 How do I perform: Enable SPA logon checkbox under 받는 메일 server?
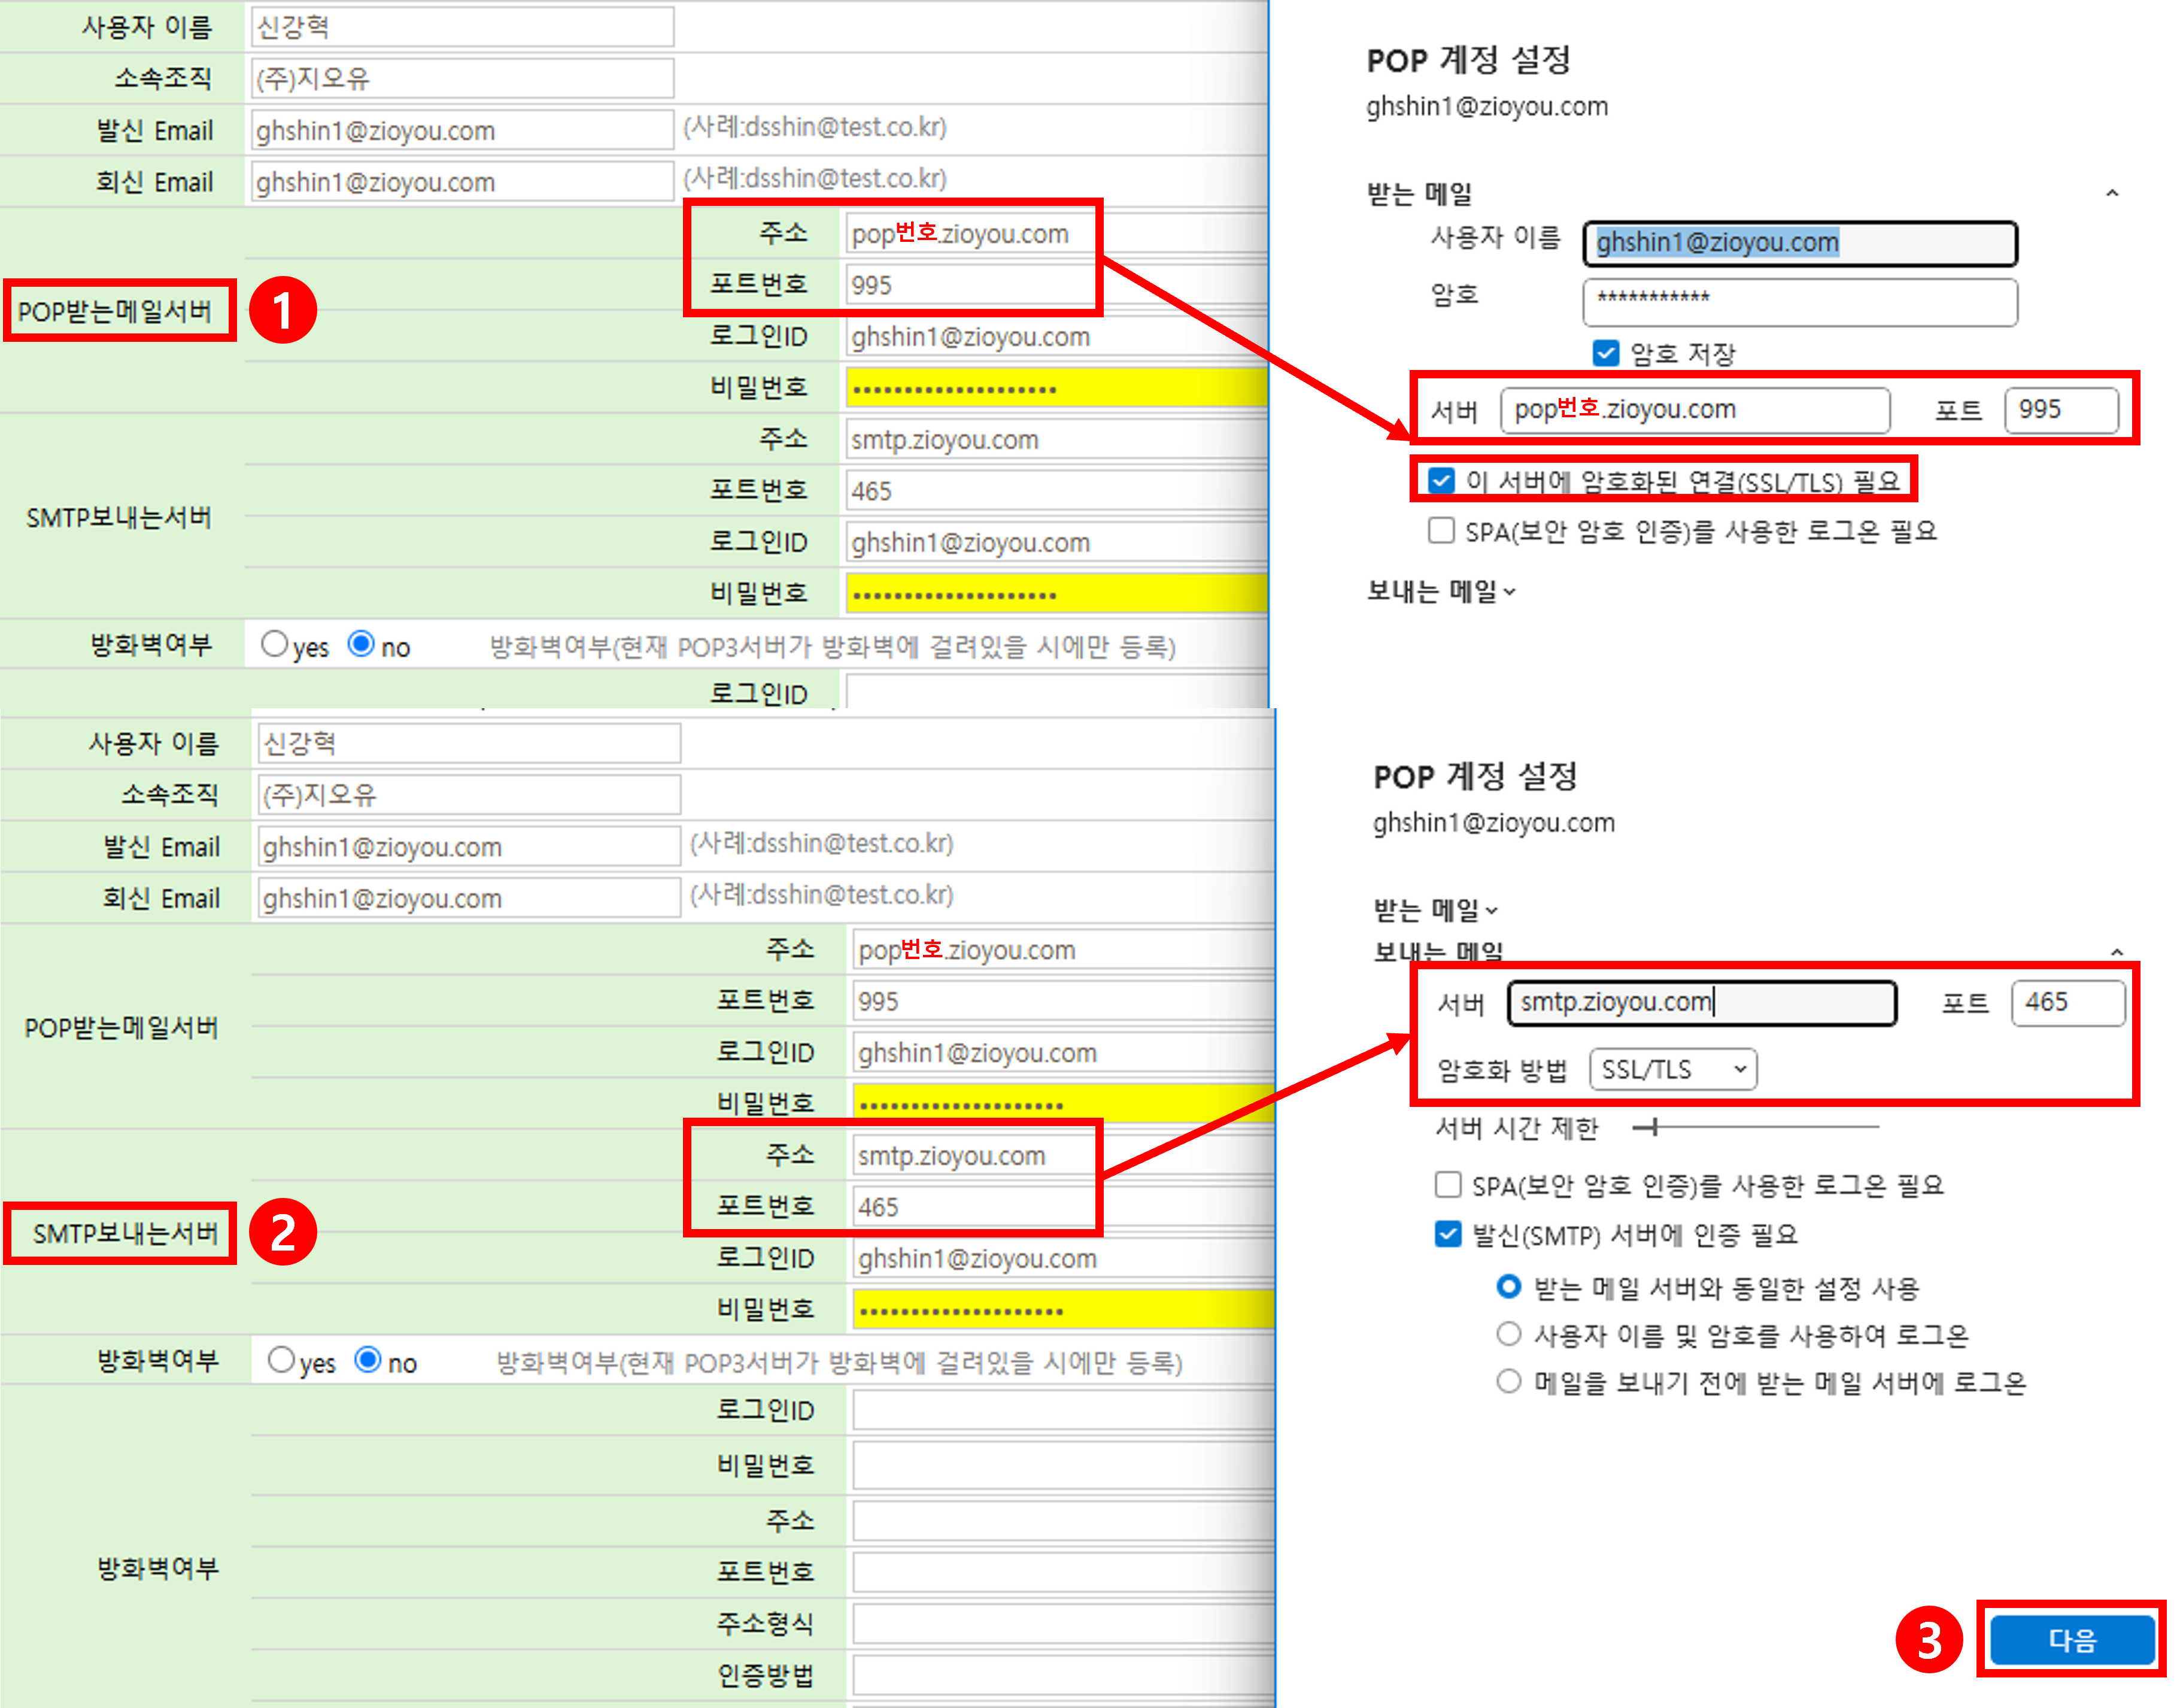1441,530
